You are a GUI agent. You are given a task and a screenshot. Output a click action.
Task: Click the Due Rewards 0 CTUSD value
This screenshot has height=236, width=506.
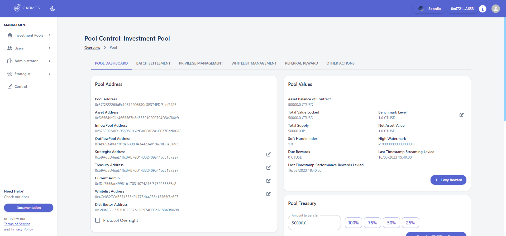[x=295, y=157]
